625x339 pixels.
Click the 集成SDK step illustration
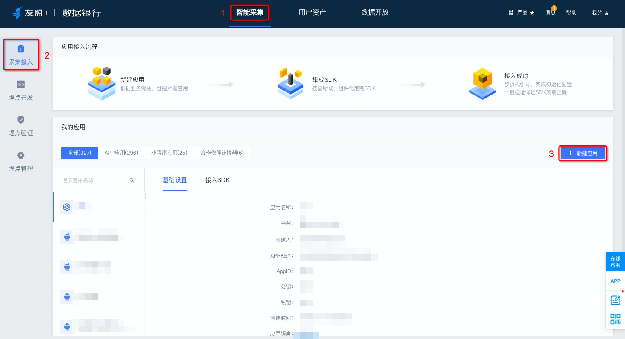290,84
